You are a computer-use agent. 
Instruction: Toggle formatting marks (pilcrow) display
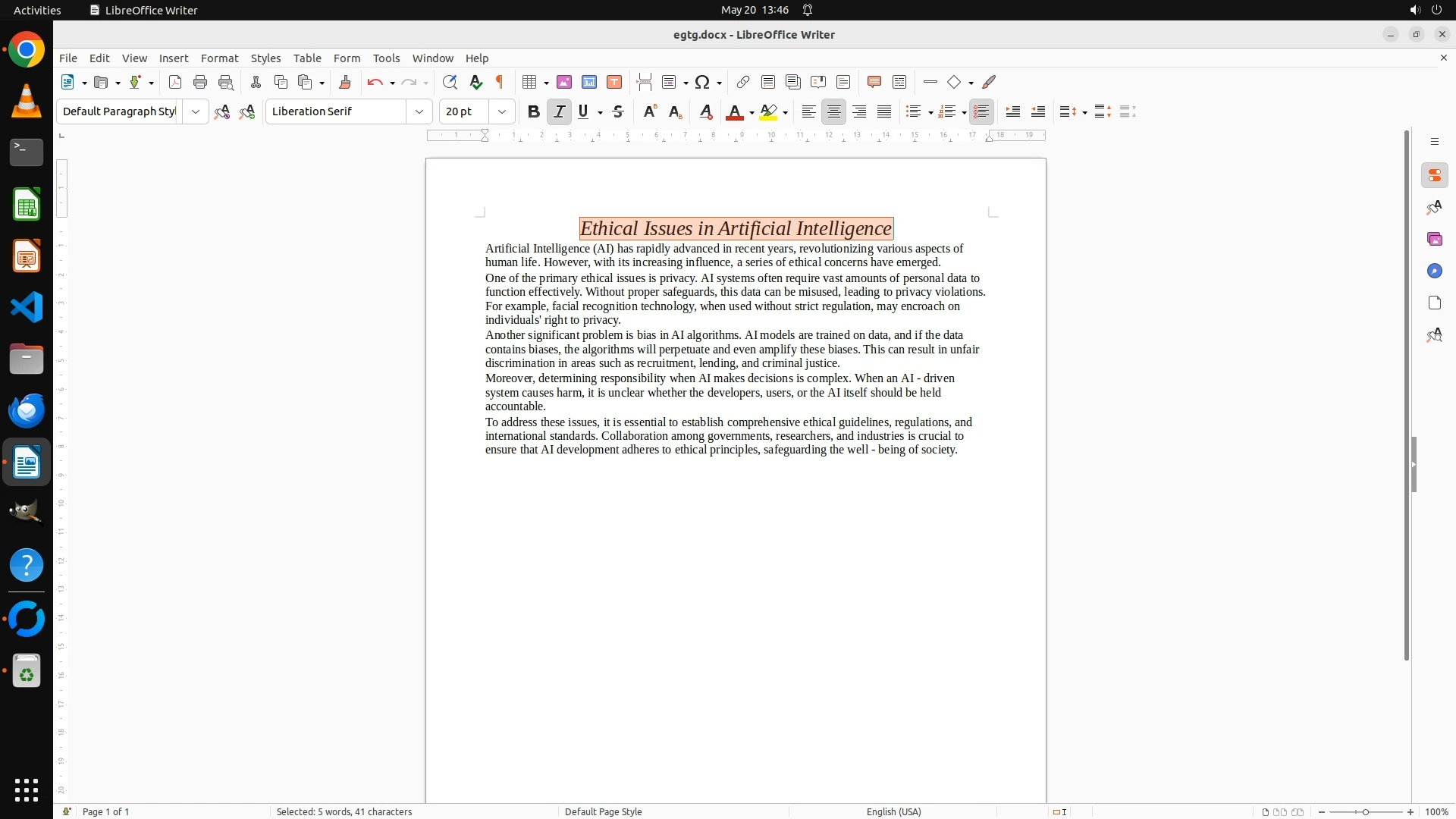pos(500,82)
